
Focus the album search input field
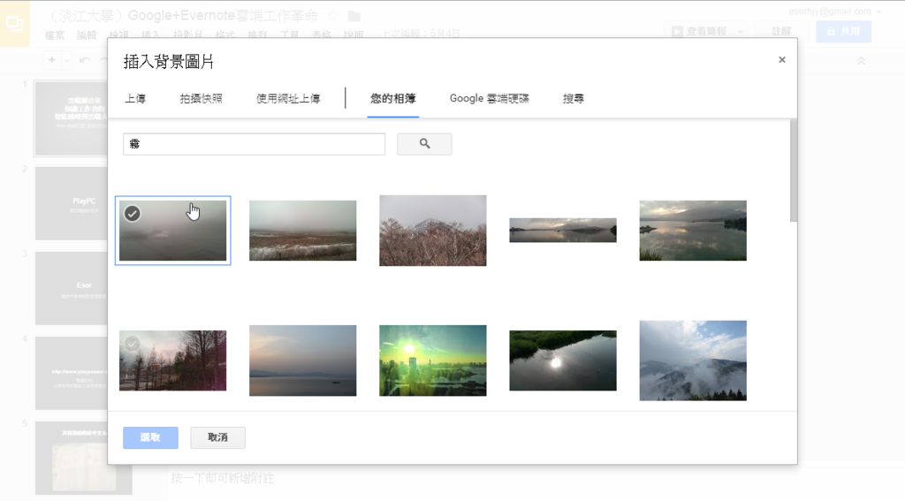click(x=254, y=144)
